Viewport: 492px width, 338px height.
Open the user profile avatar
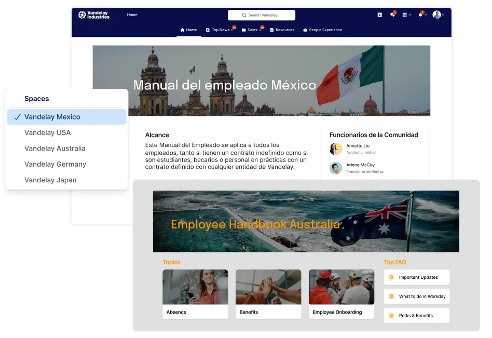pos(436,15)
